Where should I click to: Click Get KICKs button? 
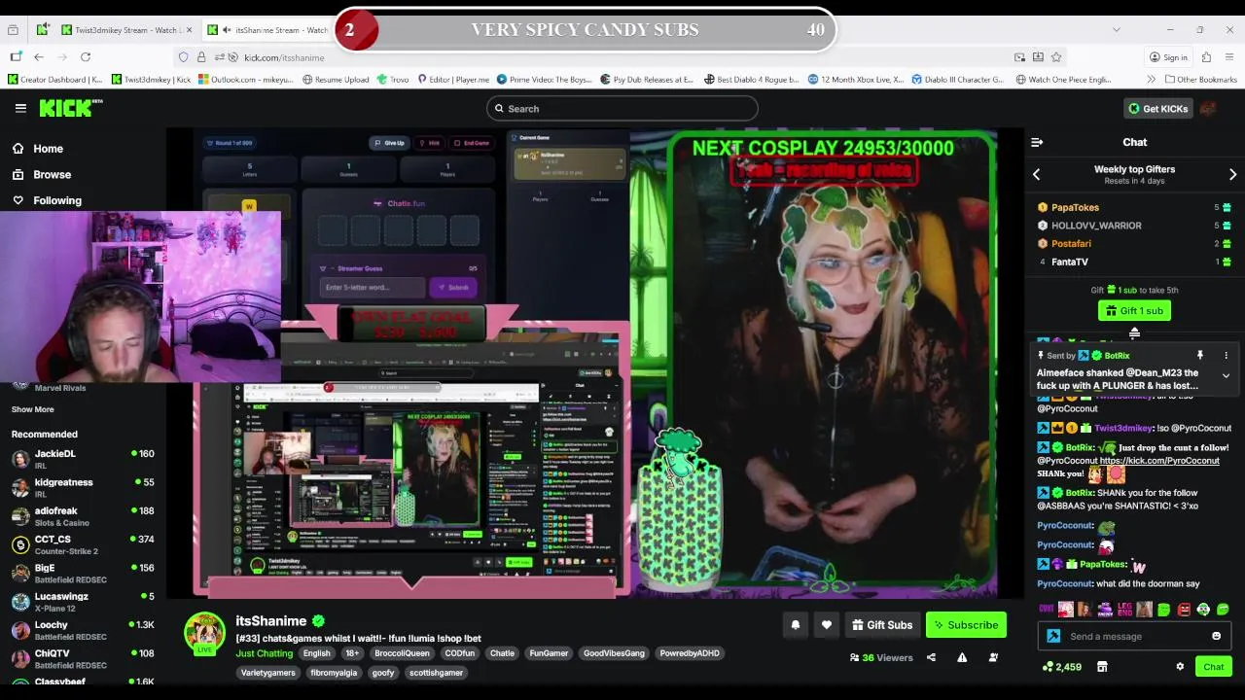coord(1157,108)
